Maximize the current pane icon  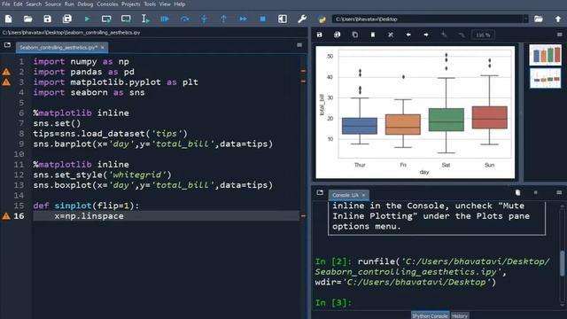pyautogui.click(x=283, y=19)
